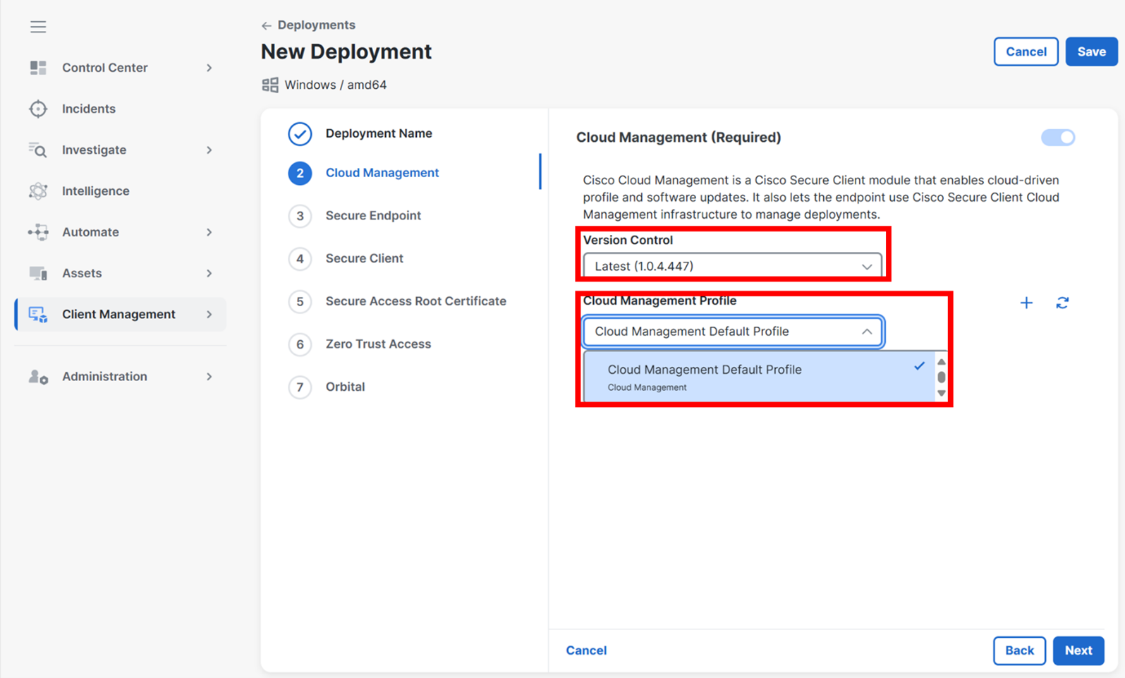Click Next to continue the deployment
This screenshot has width=1125, height=678.
pos(1078,650)
